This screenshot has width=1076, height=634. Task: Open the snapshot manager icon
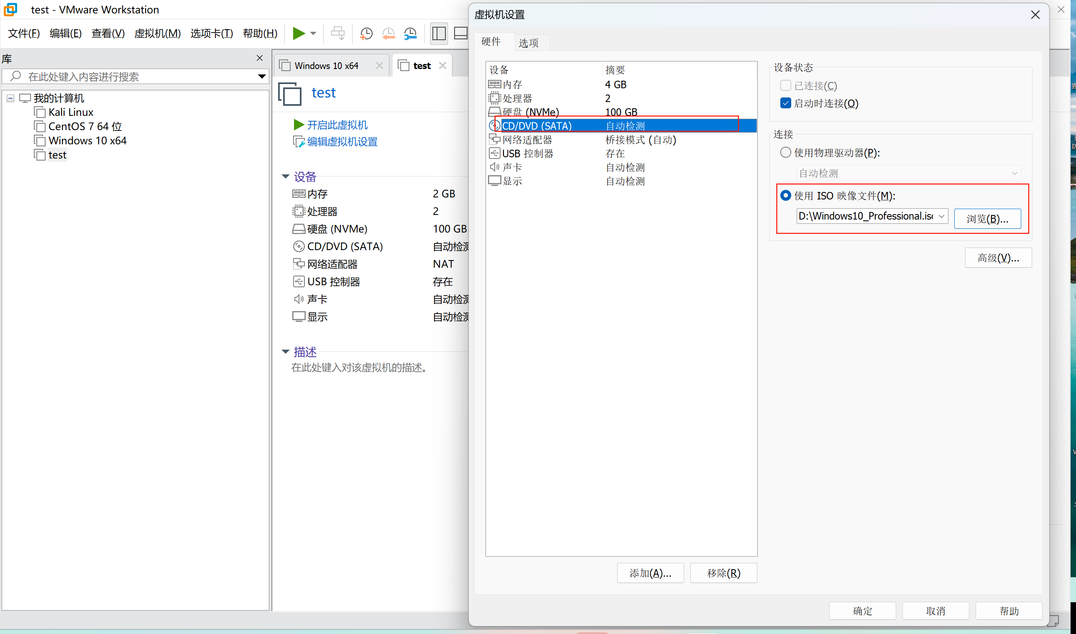tap(411, 33)
